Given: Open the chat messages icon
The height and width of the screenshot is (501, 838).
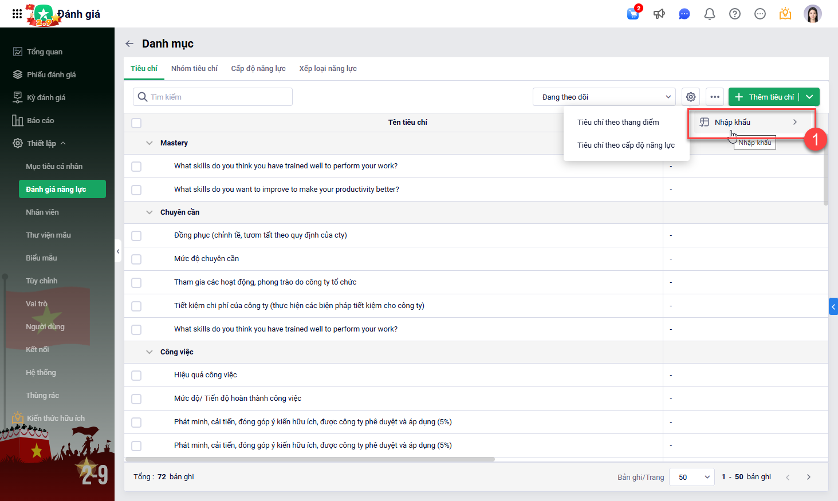Looking at the screenshot, I should [x=684, y=14].
